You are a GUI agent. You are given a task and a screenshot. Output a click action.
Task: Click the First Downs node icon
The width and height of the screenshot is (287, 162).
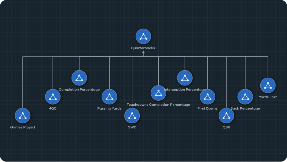click(207, 97)
